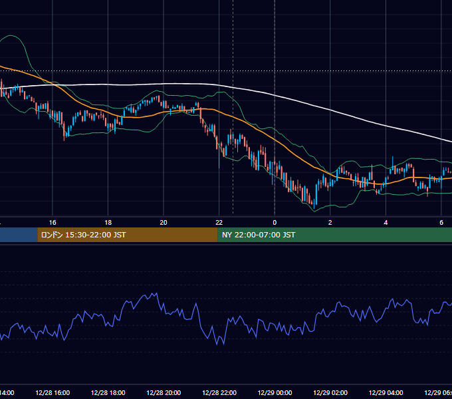Click the blue session bar before ロンドン
Screen dimensions: 452x399
coord(19,235)
